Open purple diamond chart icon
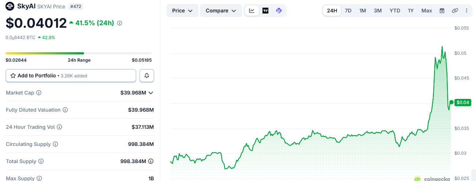 279,11
